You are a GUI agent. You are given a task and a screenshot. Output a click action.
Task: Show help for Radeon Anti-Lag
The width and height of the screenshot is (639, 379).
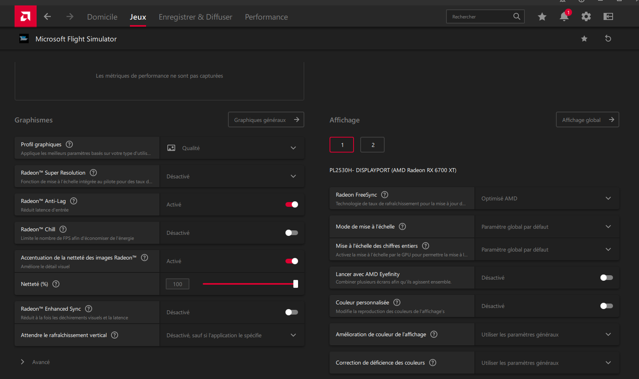pyautogui.click(x=74, y=201)
